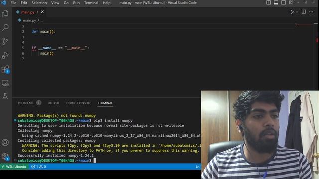
Task: Open the Edit menu
Action: pos(24,3)
